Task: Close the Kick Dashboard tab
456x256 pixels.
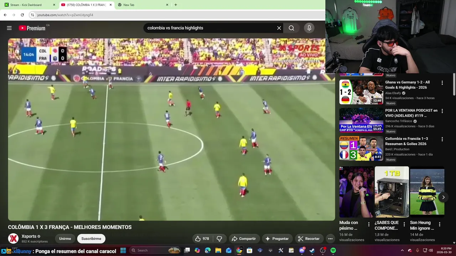Action: tap(54, 5)
